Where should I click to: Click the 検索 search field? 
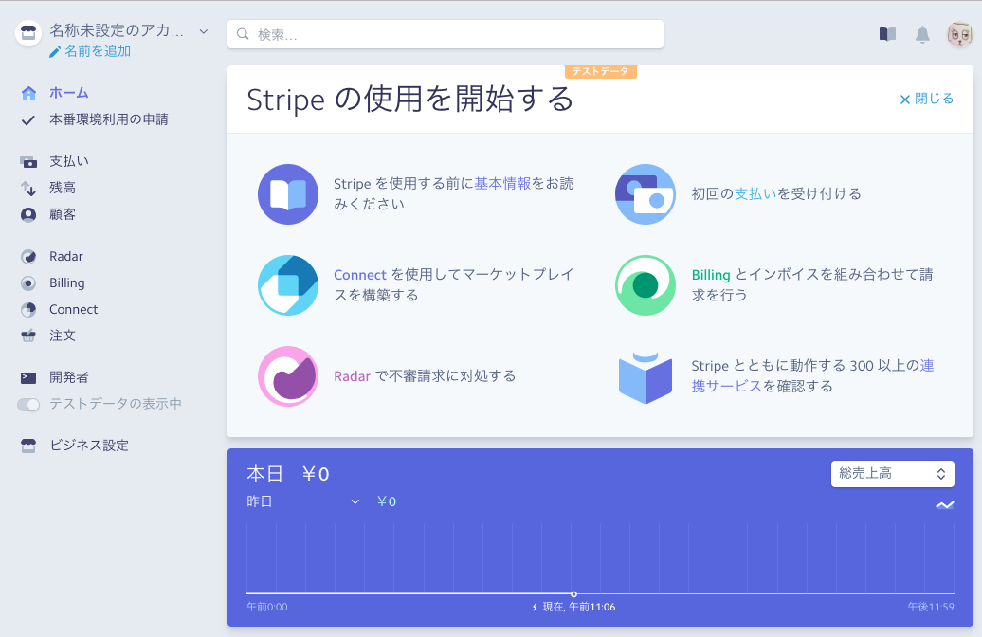446,33
